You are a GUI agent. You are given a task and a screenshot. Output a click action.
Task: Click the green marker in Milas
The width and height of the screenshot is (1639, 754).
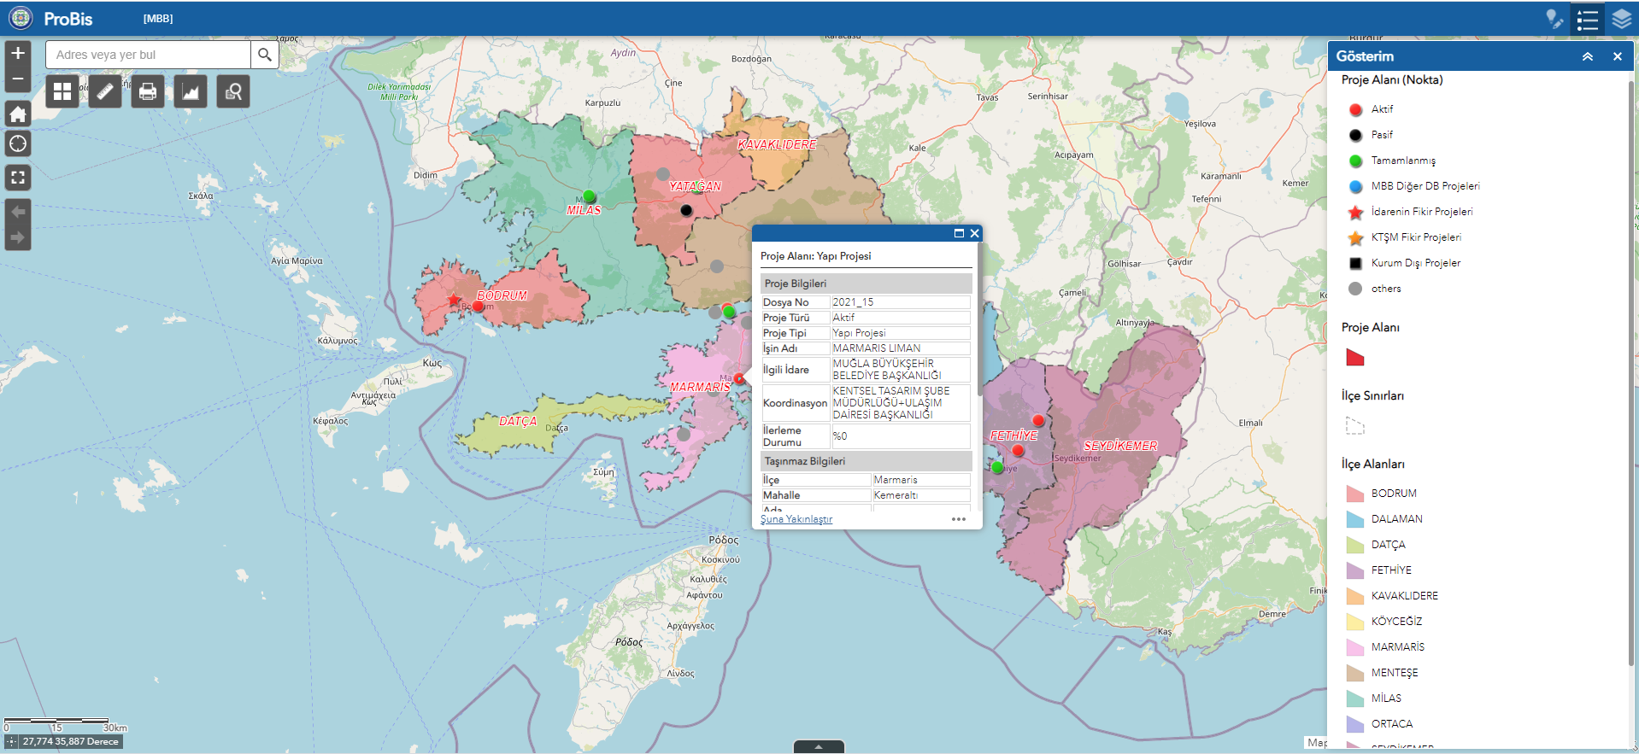pos(589,196)
